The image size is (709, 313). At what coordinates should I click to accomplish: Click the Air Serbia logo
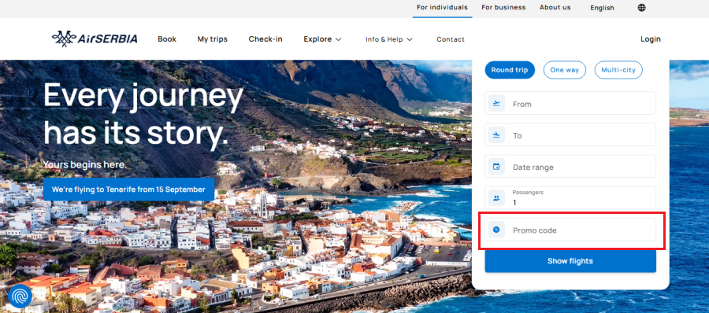pos(95,39)
